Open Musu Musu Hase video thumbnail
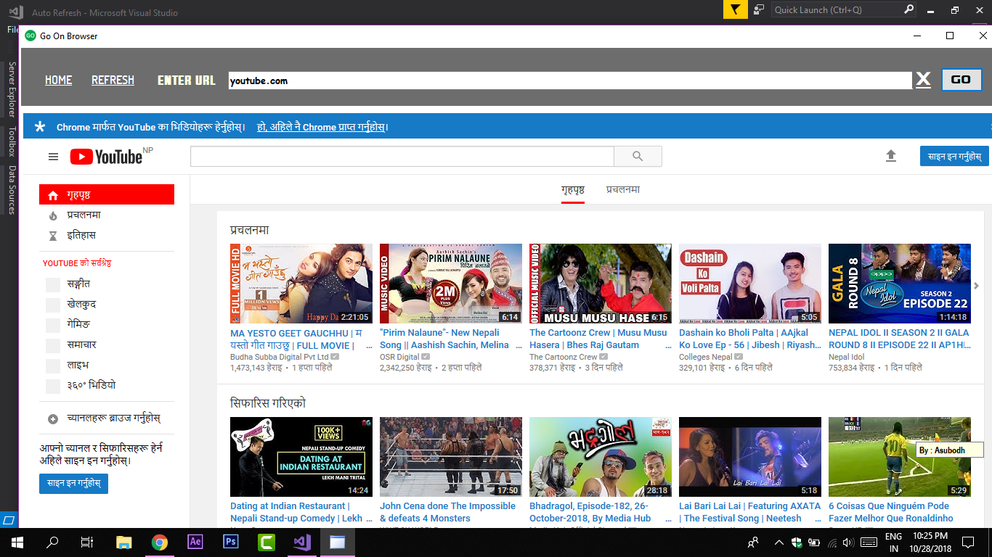This screenshot has height=557, width=992. [x=601, y=284]
